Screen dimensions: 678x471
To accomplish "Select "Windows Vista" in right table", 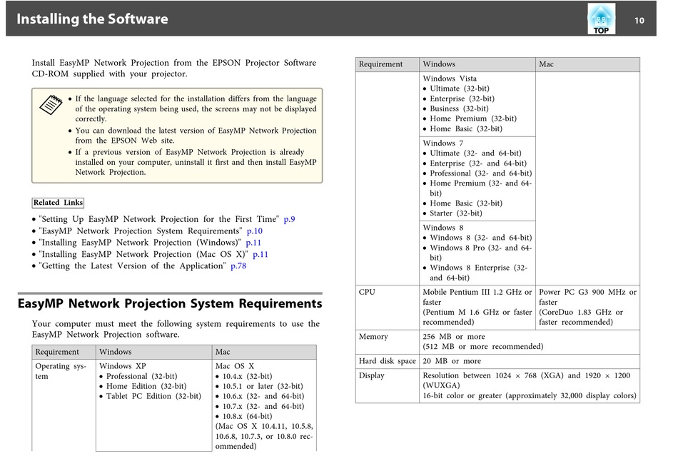I will (450, 78).
